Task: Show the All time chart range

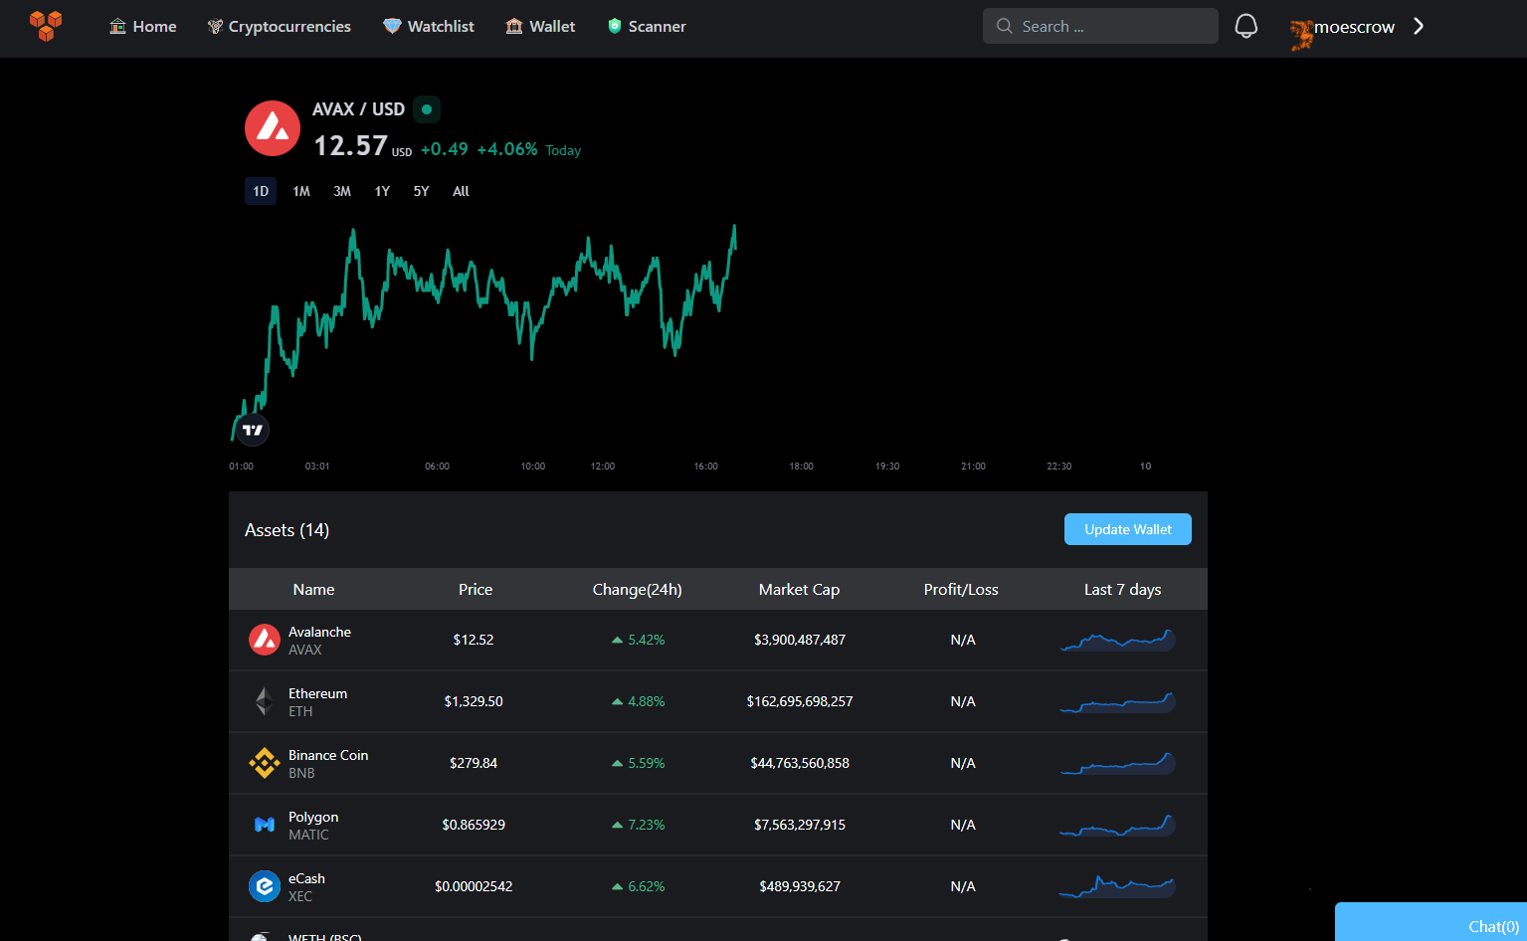Action: 461,191
